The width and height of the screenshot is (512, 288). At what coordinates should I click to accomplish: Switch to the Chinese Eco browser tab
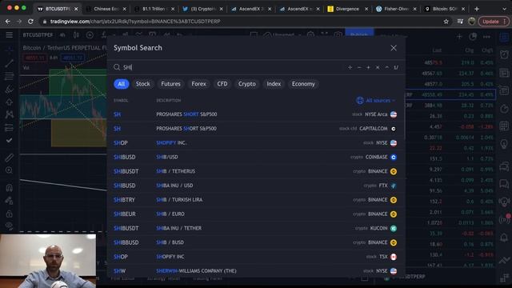106,9
